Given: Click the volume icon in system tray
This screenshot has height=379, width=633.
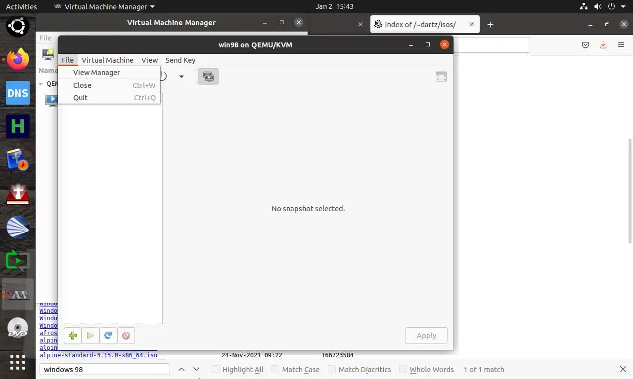Looking at the screenshot, I should click(x=597, y=6).
